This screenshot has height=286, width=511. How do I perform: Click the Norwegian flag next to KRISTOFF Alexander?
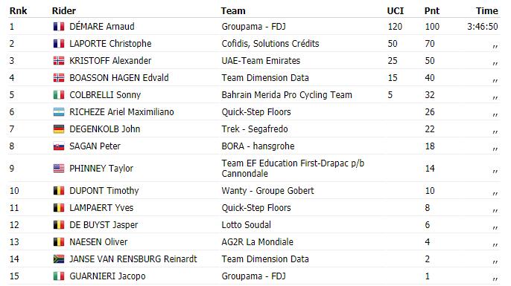[x=59, y=61]
